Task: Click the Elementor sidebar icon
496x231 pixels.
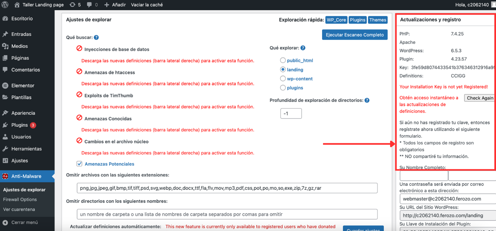Action: coord(5,85)
